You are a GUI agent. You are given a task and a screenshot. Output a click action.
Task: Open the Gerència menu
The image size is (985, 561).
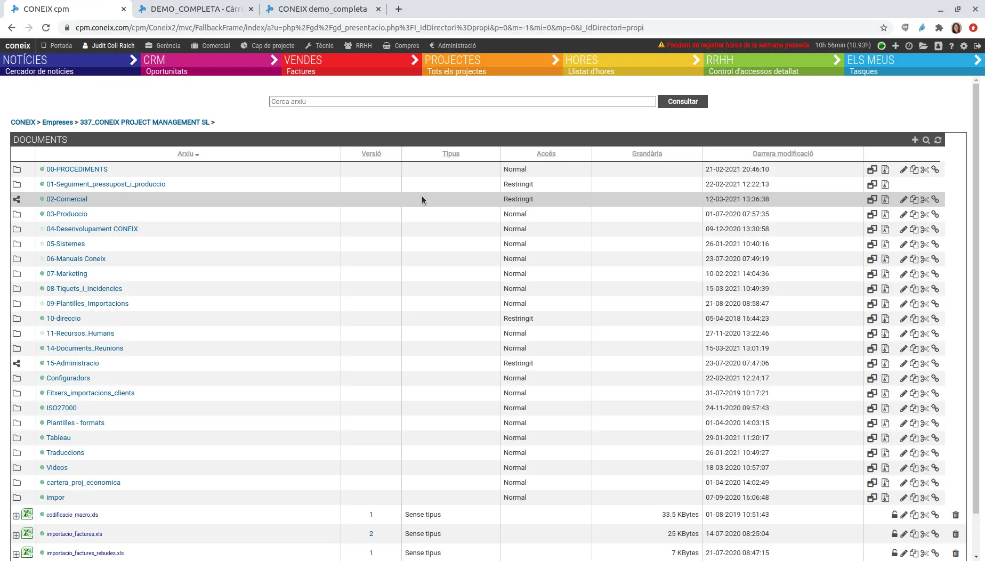[x=163, y=46]
